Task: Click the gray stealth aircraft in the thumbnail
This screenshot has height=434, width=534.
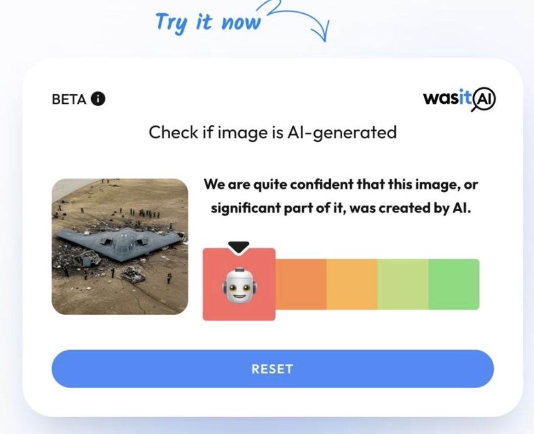Action: coord(119,243)
